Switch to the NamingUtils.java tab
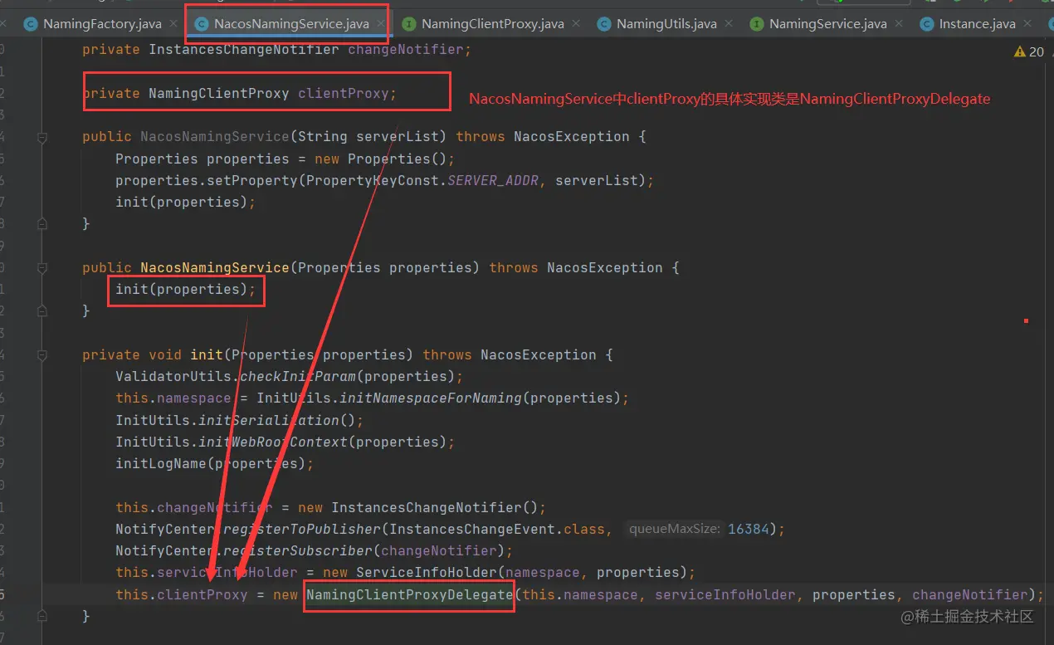1054x645 pixels. 666,24
